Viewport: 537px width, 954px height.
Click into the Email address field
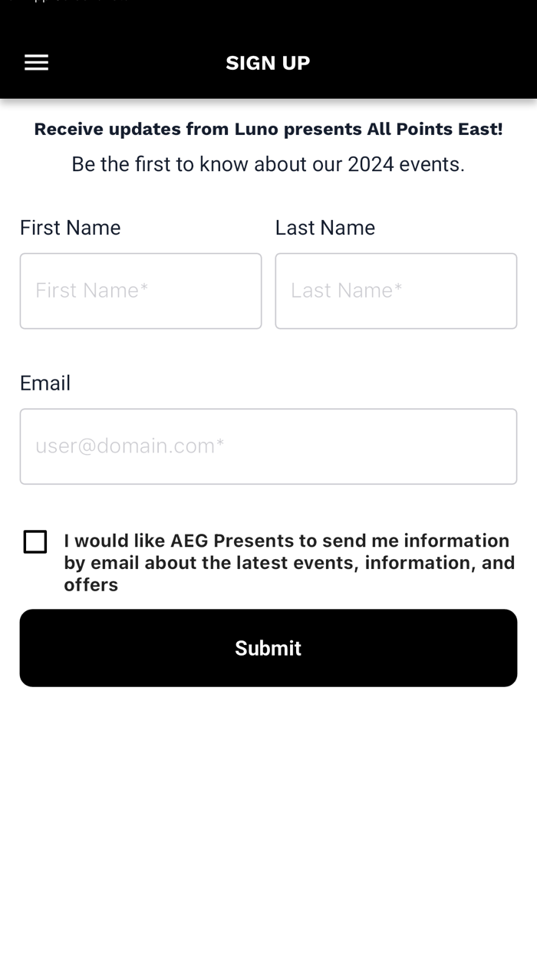click(x=268, y=446)
